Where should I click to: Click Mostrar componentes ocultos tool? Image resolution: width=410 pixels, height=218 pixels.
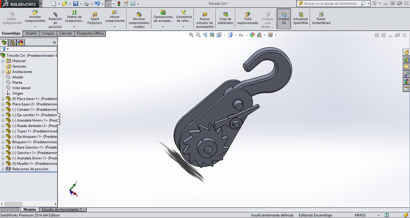(139, 20)
